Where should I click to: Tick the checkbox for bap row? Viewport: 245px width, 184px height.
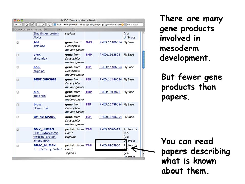click(18, 67)
